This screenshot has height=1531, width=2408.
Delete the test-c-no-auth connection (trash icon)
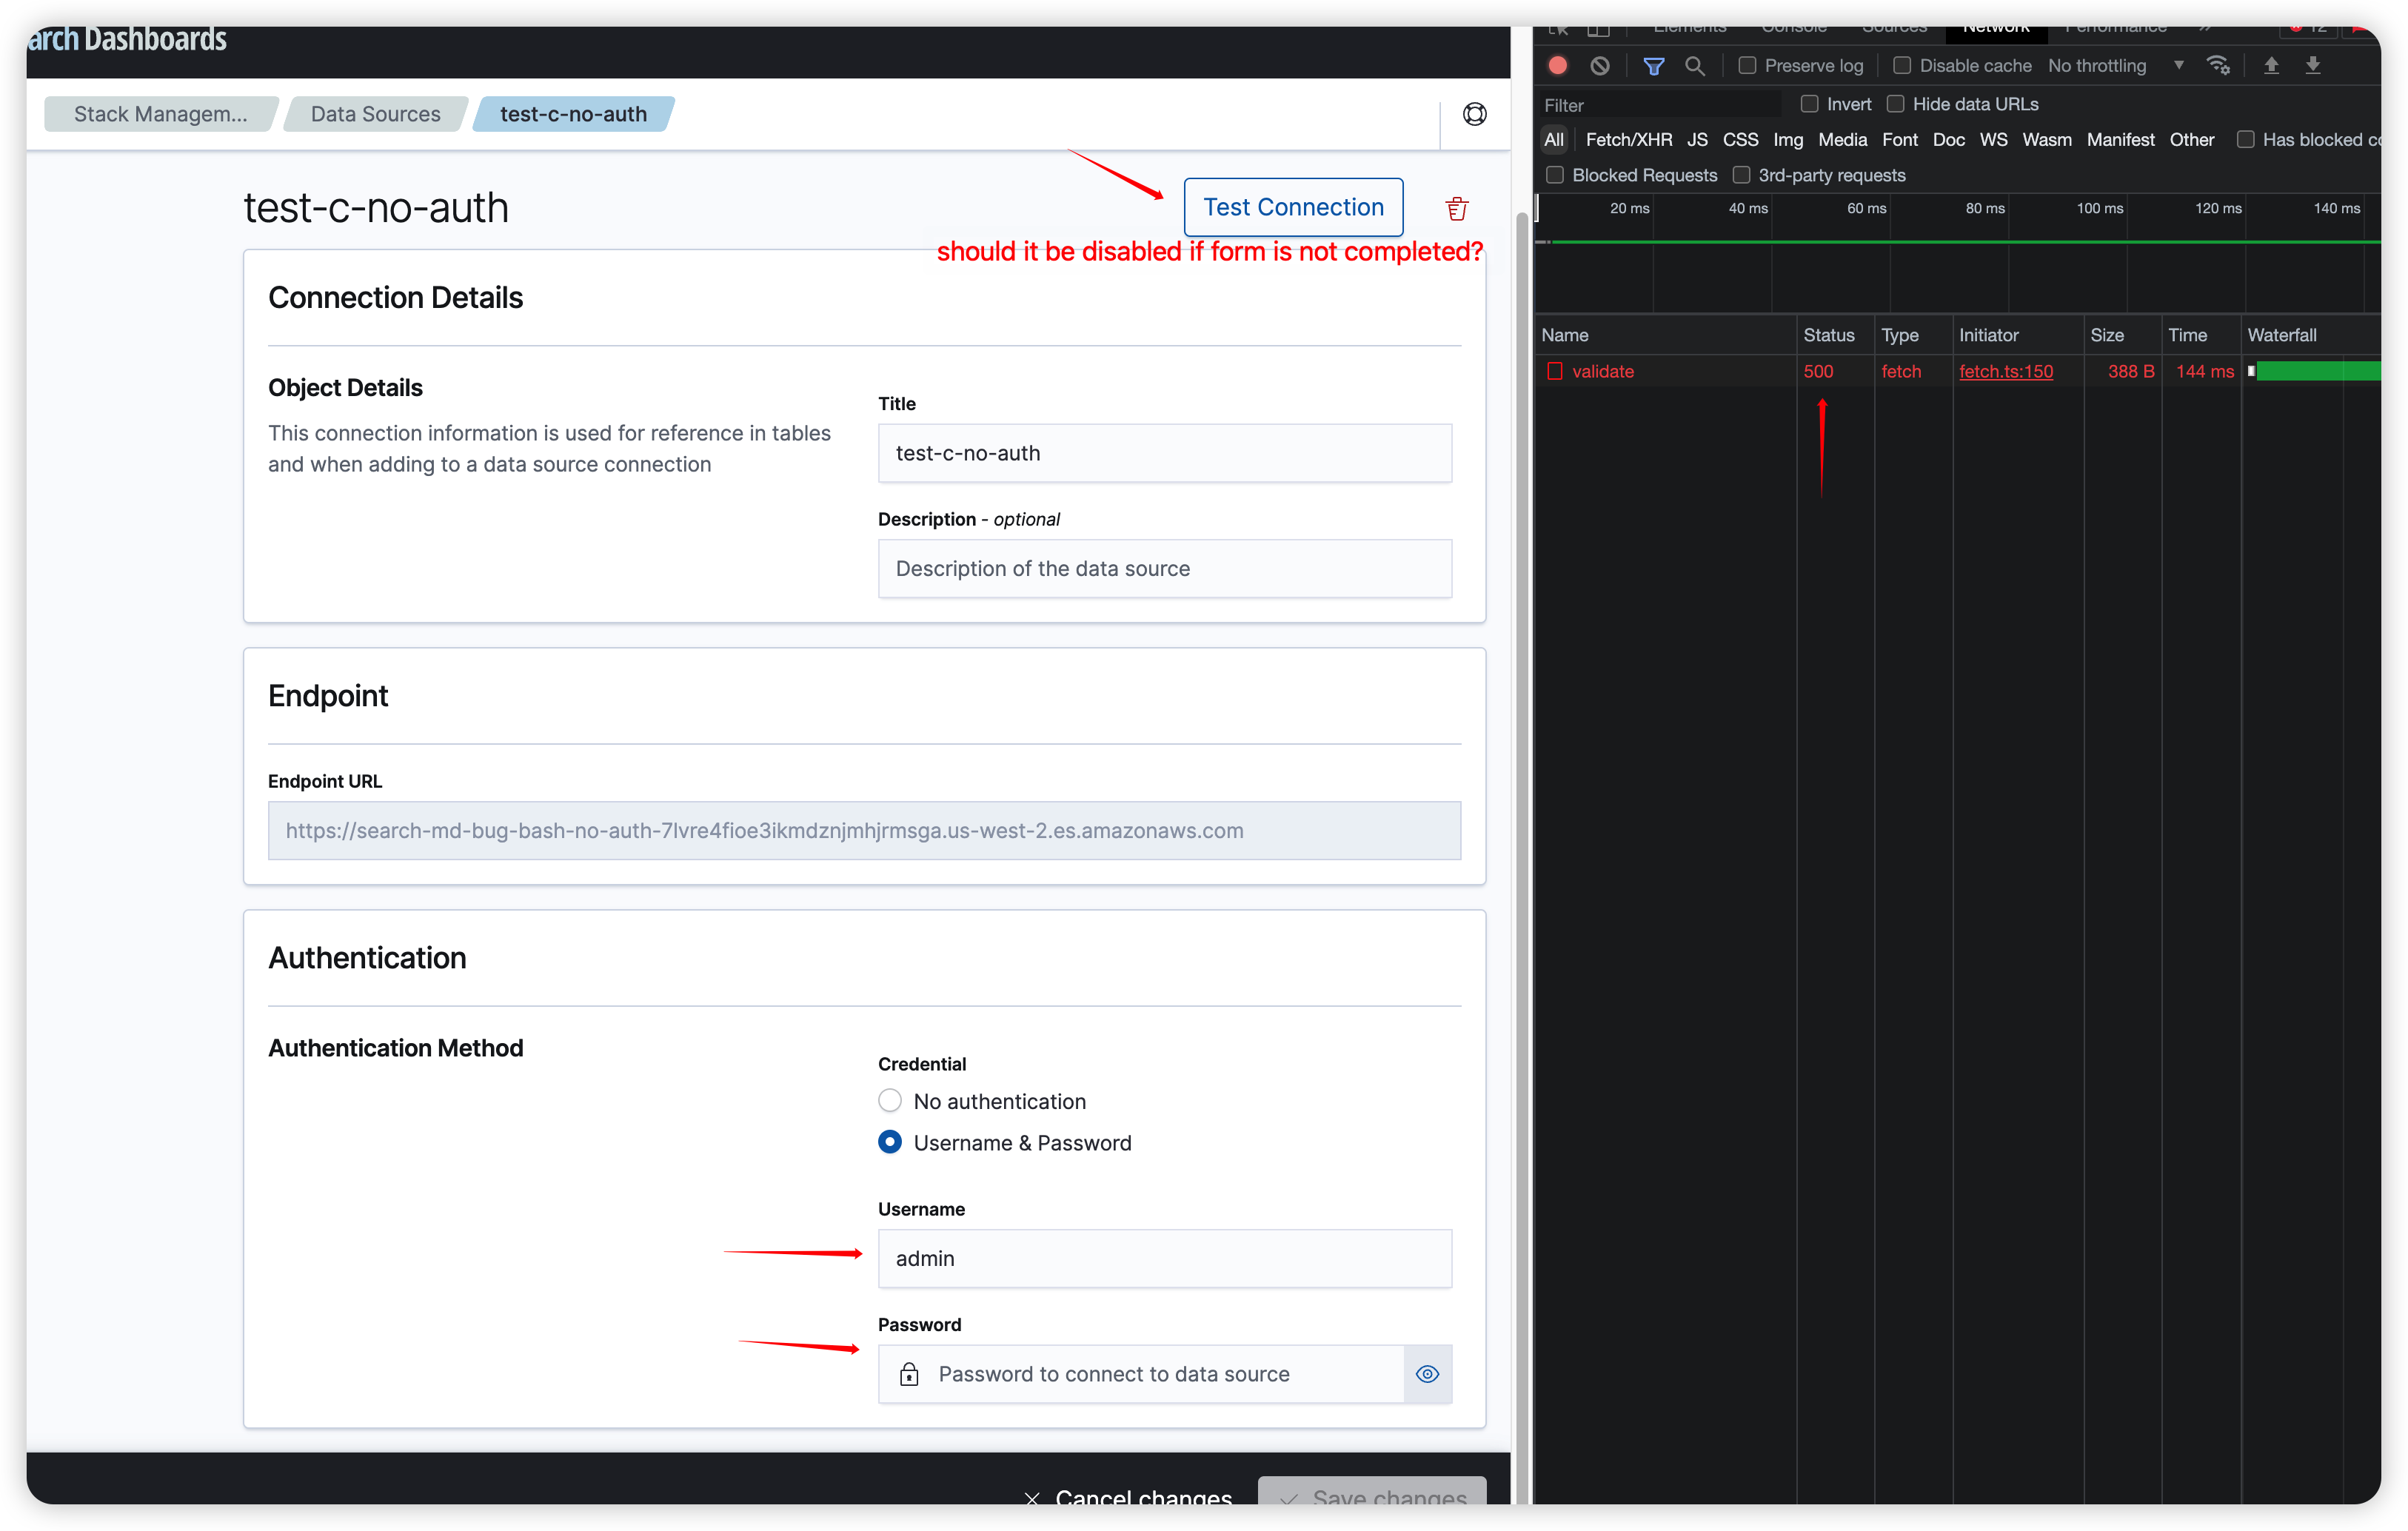pyautogui.click(x=1456, y=207)
